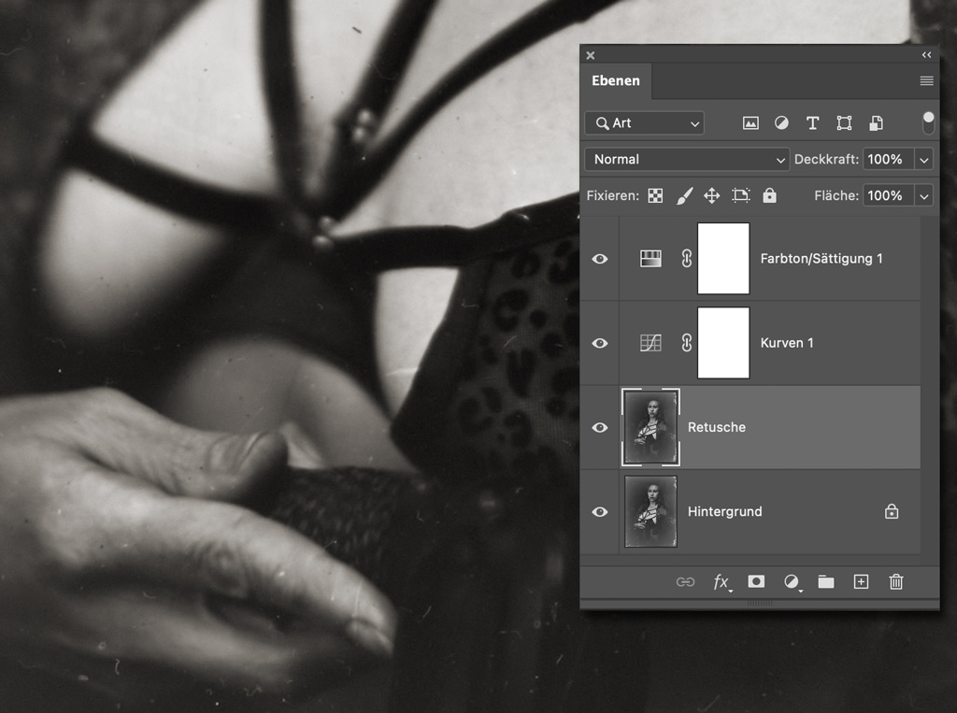Click the Deckkraft label
This screenshot has width=957, height=713.
coord(826,159)
